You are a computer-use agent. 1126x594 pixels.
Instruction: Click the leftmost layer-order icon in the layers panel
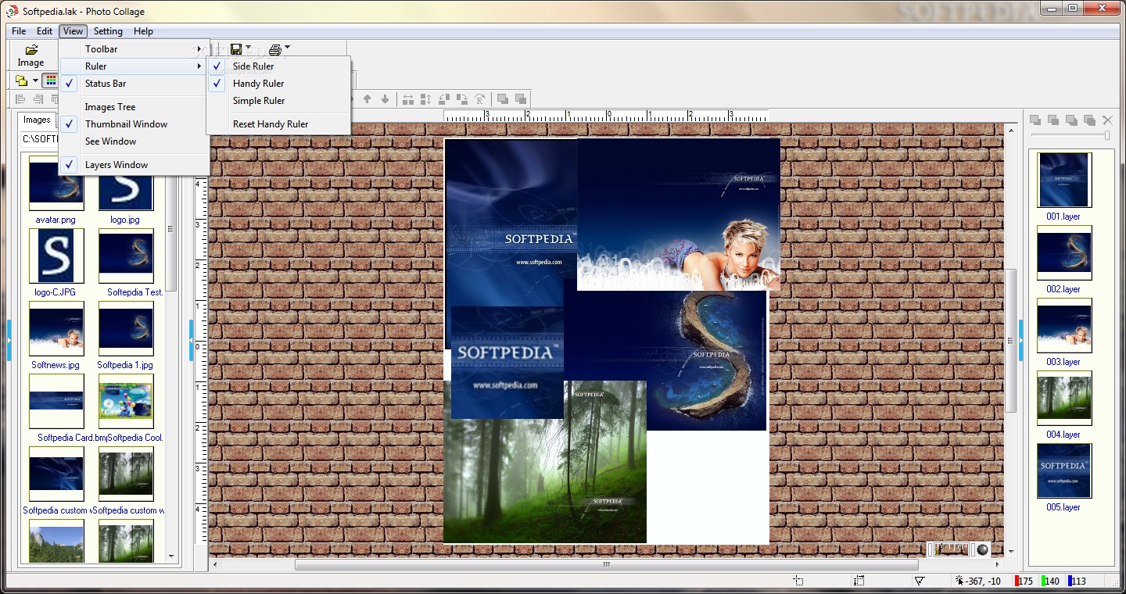coord(1035,120)
